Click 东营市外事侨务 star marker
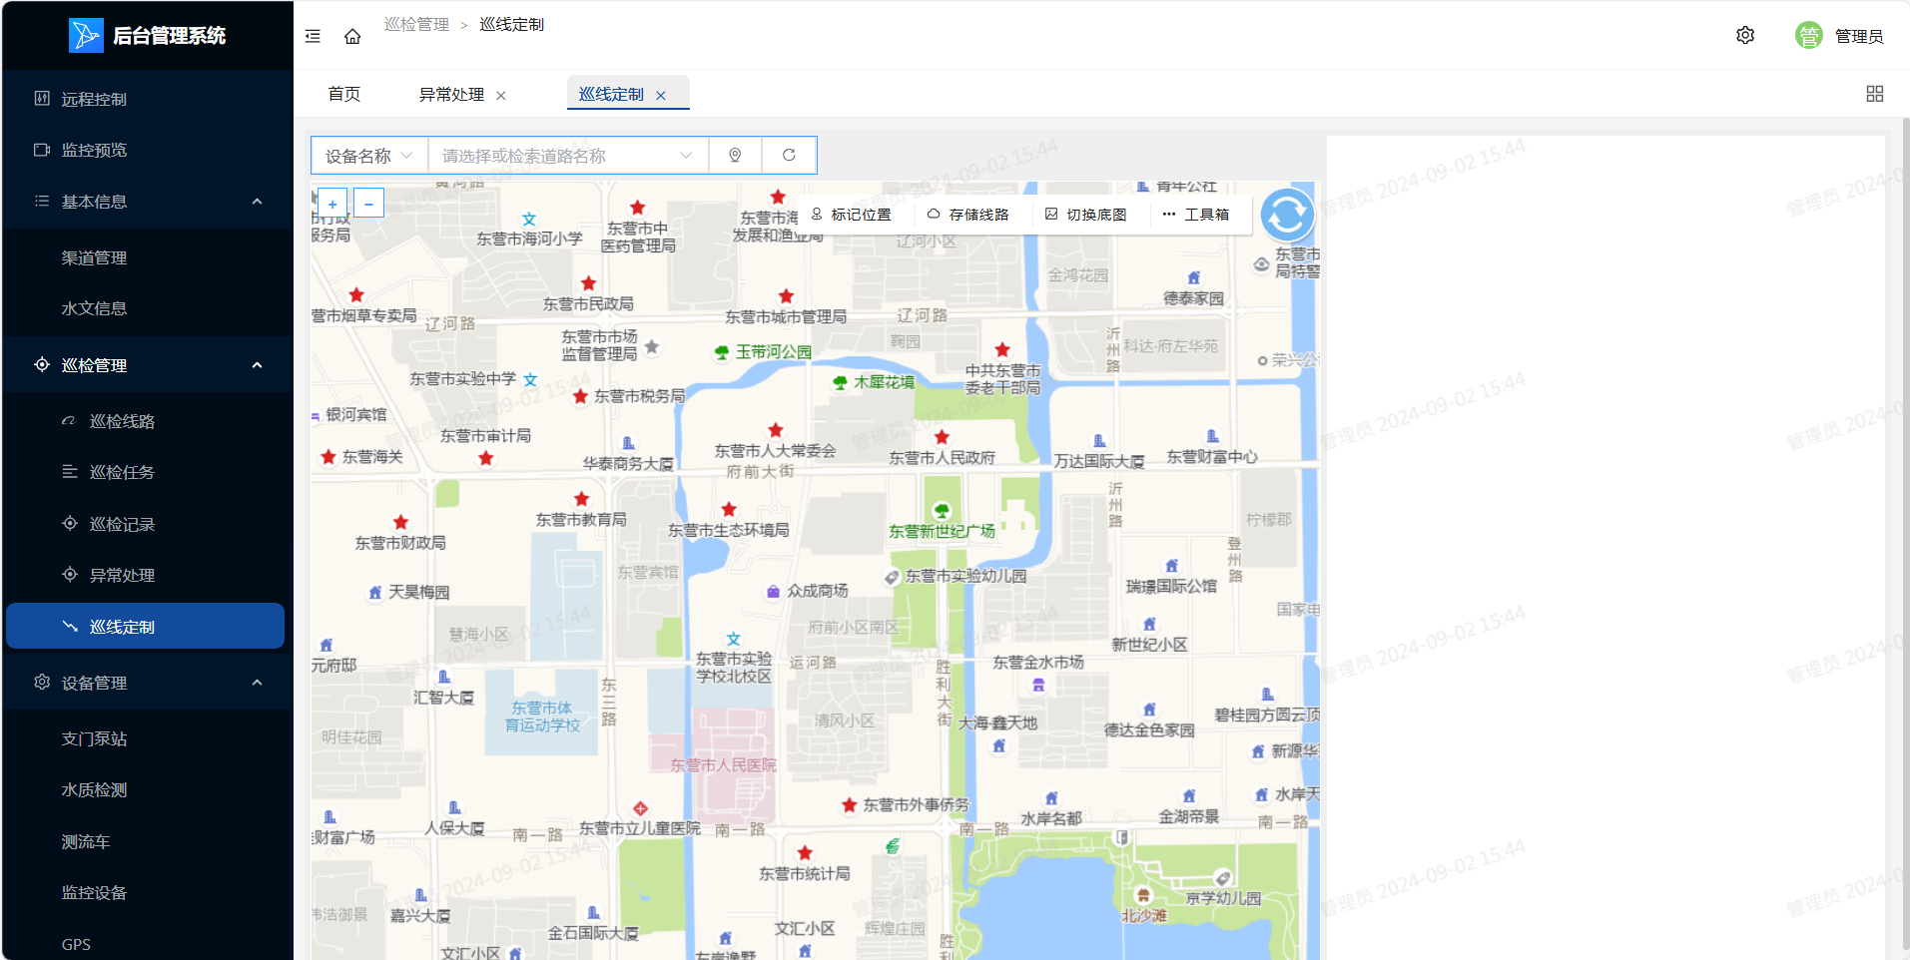Screen dimensions: 1910x960 click(850, 805)
